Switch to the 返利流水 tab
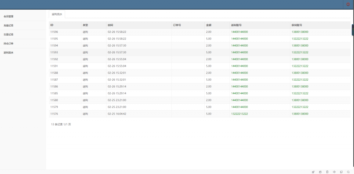Screen dimensions: 354x174 tap(57, 14)
